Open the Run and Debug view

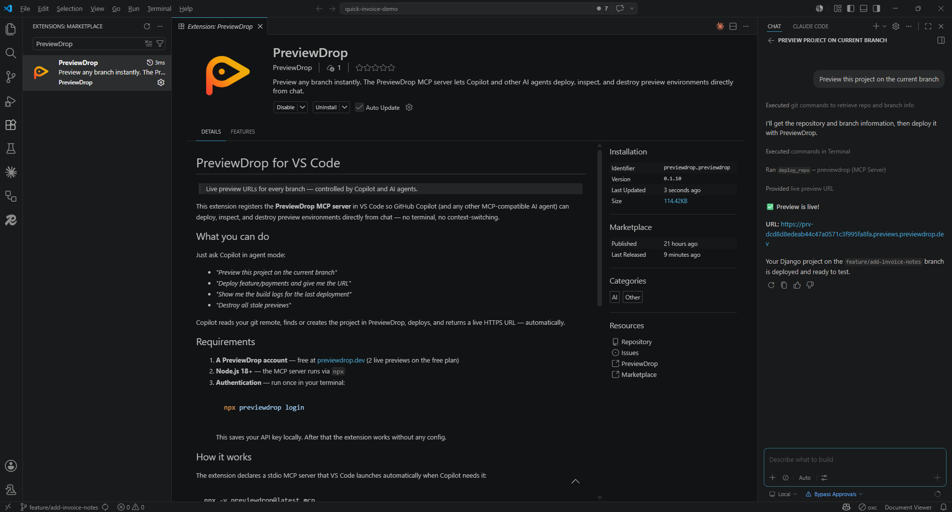point(11,101)
